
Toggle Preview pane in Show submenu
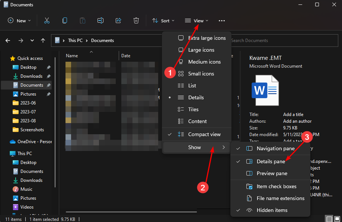tap(270, 173)
